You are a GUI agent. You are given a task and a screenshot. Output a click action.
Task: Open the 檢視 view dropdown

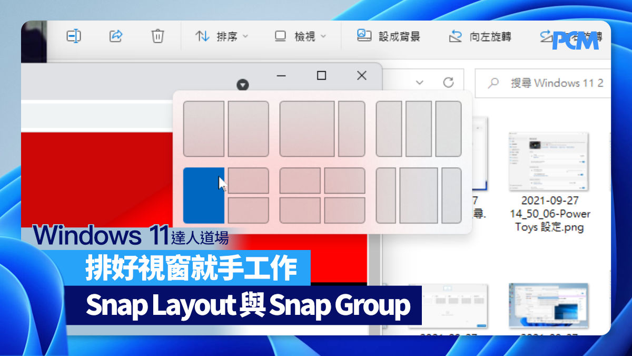coord(299,36)
